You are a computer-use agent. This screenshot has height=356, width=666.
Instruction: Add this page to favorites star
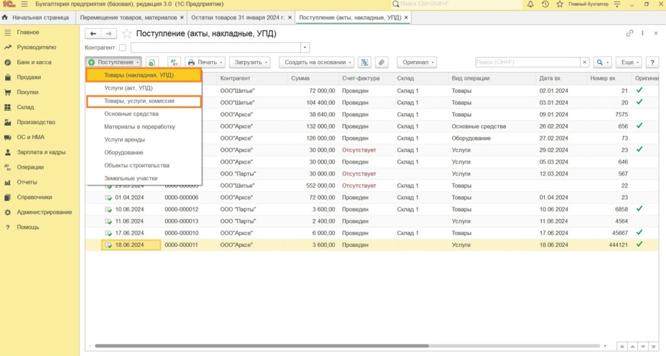pyautogui.click(x=127, y=34)
